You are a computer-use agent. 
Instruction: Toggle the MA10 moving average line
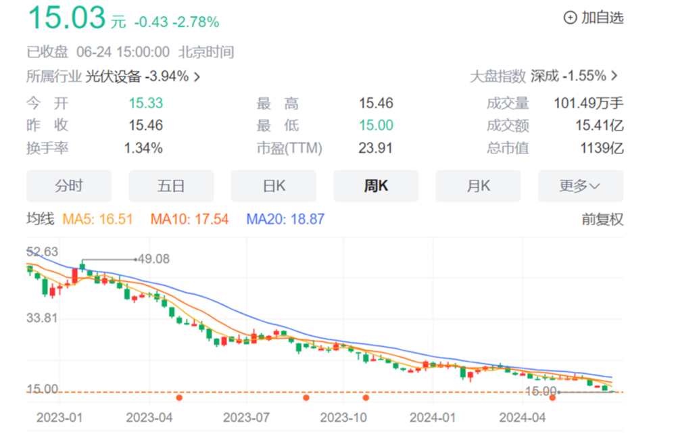189,220
